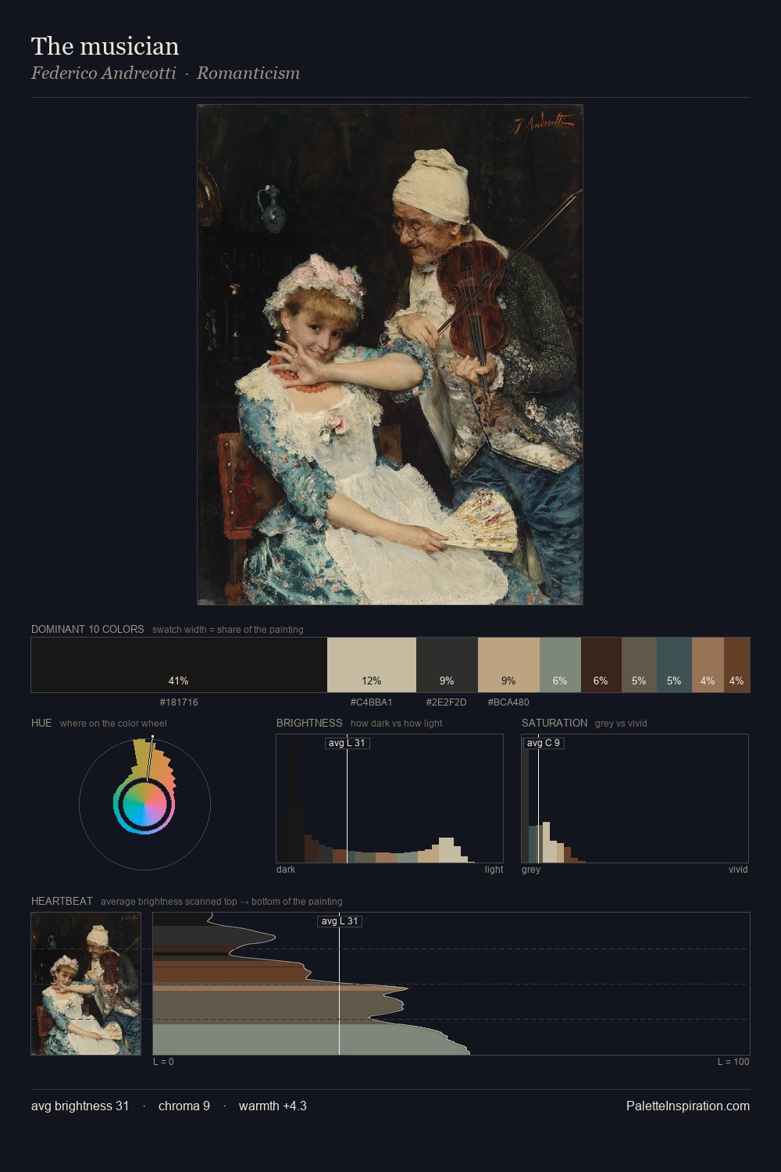Select the beige 12% color swatch
Image resolution: width=781 pixels, height=1172 pixels.
tap(372, 665)
